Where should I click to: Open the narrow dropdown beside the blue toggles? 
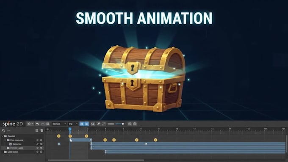tap(73, 124)
